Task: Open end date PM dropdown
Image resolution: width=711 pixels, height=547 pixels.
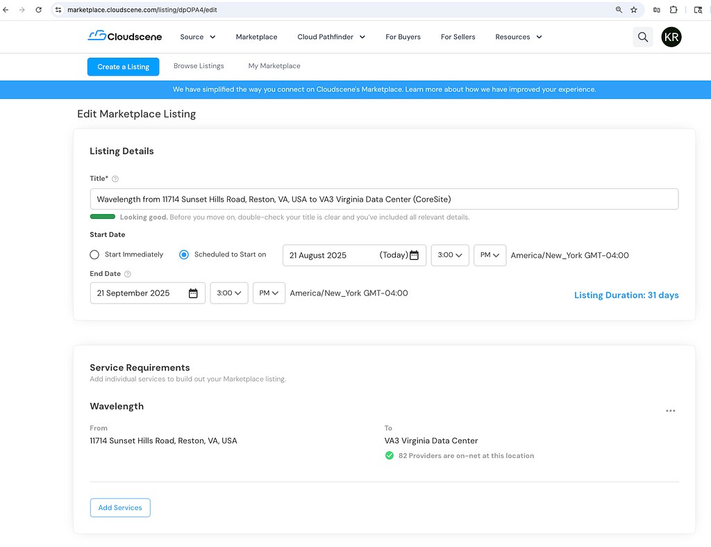Action: pyautogui.click(x=269, y=293)
